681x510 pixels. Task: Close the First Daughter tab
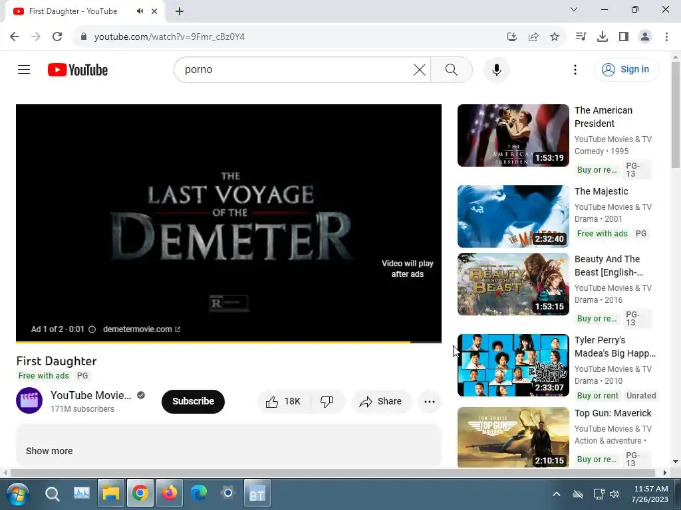tap(154, 11)
